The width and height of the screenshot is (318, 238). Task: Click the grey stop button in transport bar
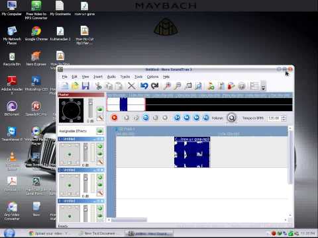pos(165,118)
